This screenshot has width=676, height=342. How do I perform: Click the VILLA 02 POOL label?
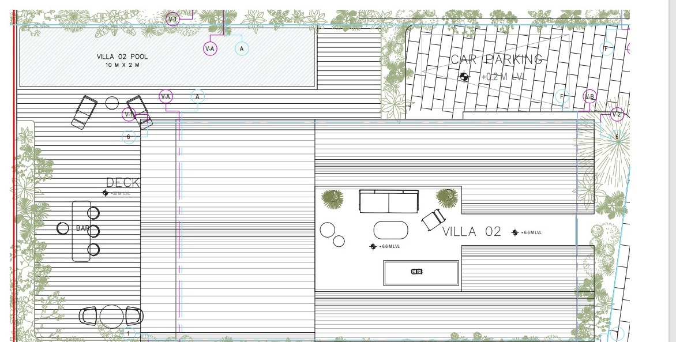pos(122,57)
